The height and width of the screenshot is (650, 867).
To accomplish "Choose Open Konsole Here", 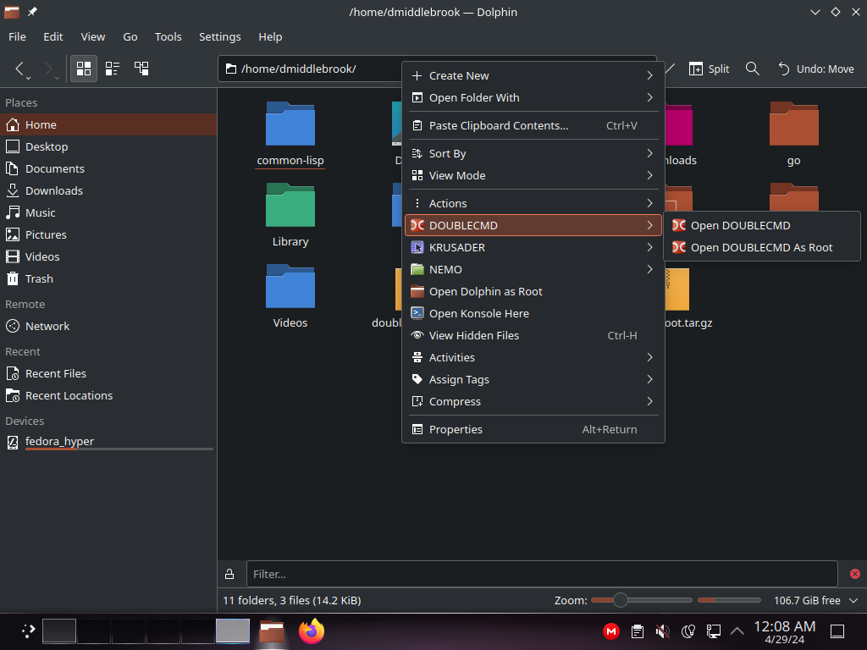I will tap(533, 313).
